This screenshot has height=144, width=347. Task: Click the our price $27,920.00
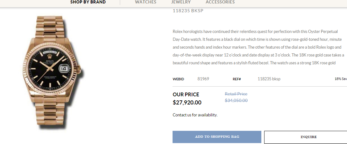tap(187, 102)
